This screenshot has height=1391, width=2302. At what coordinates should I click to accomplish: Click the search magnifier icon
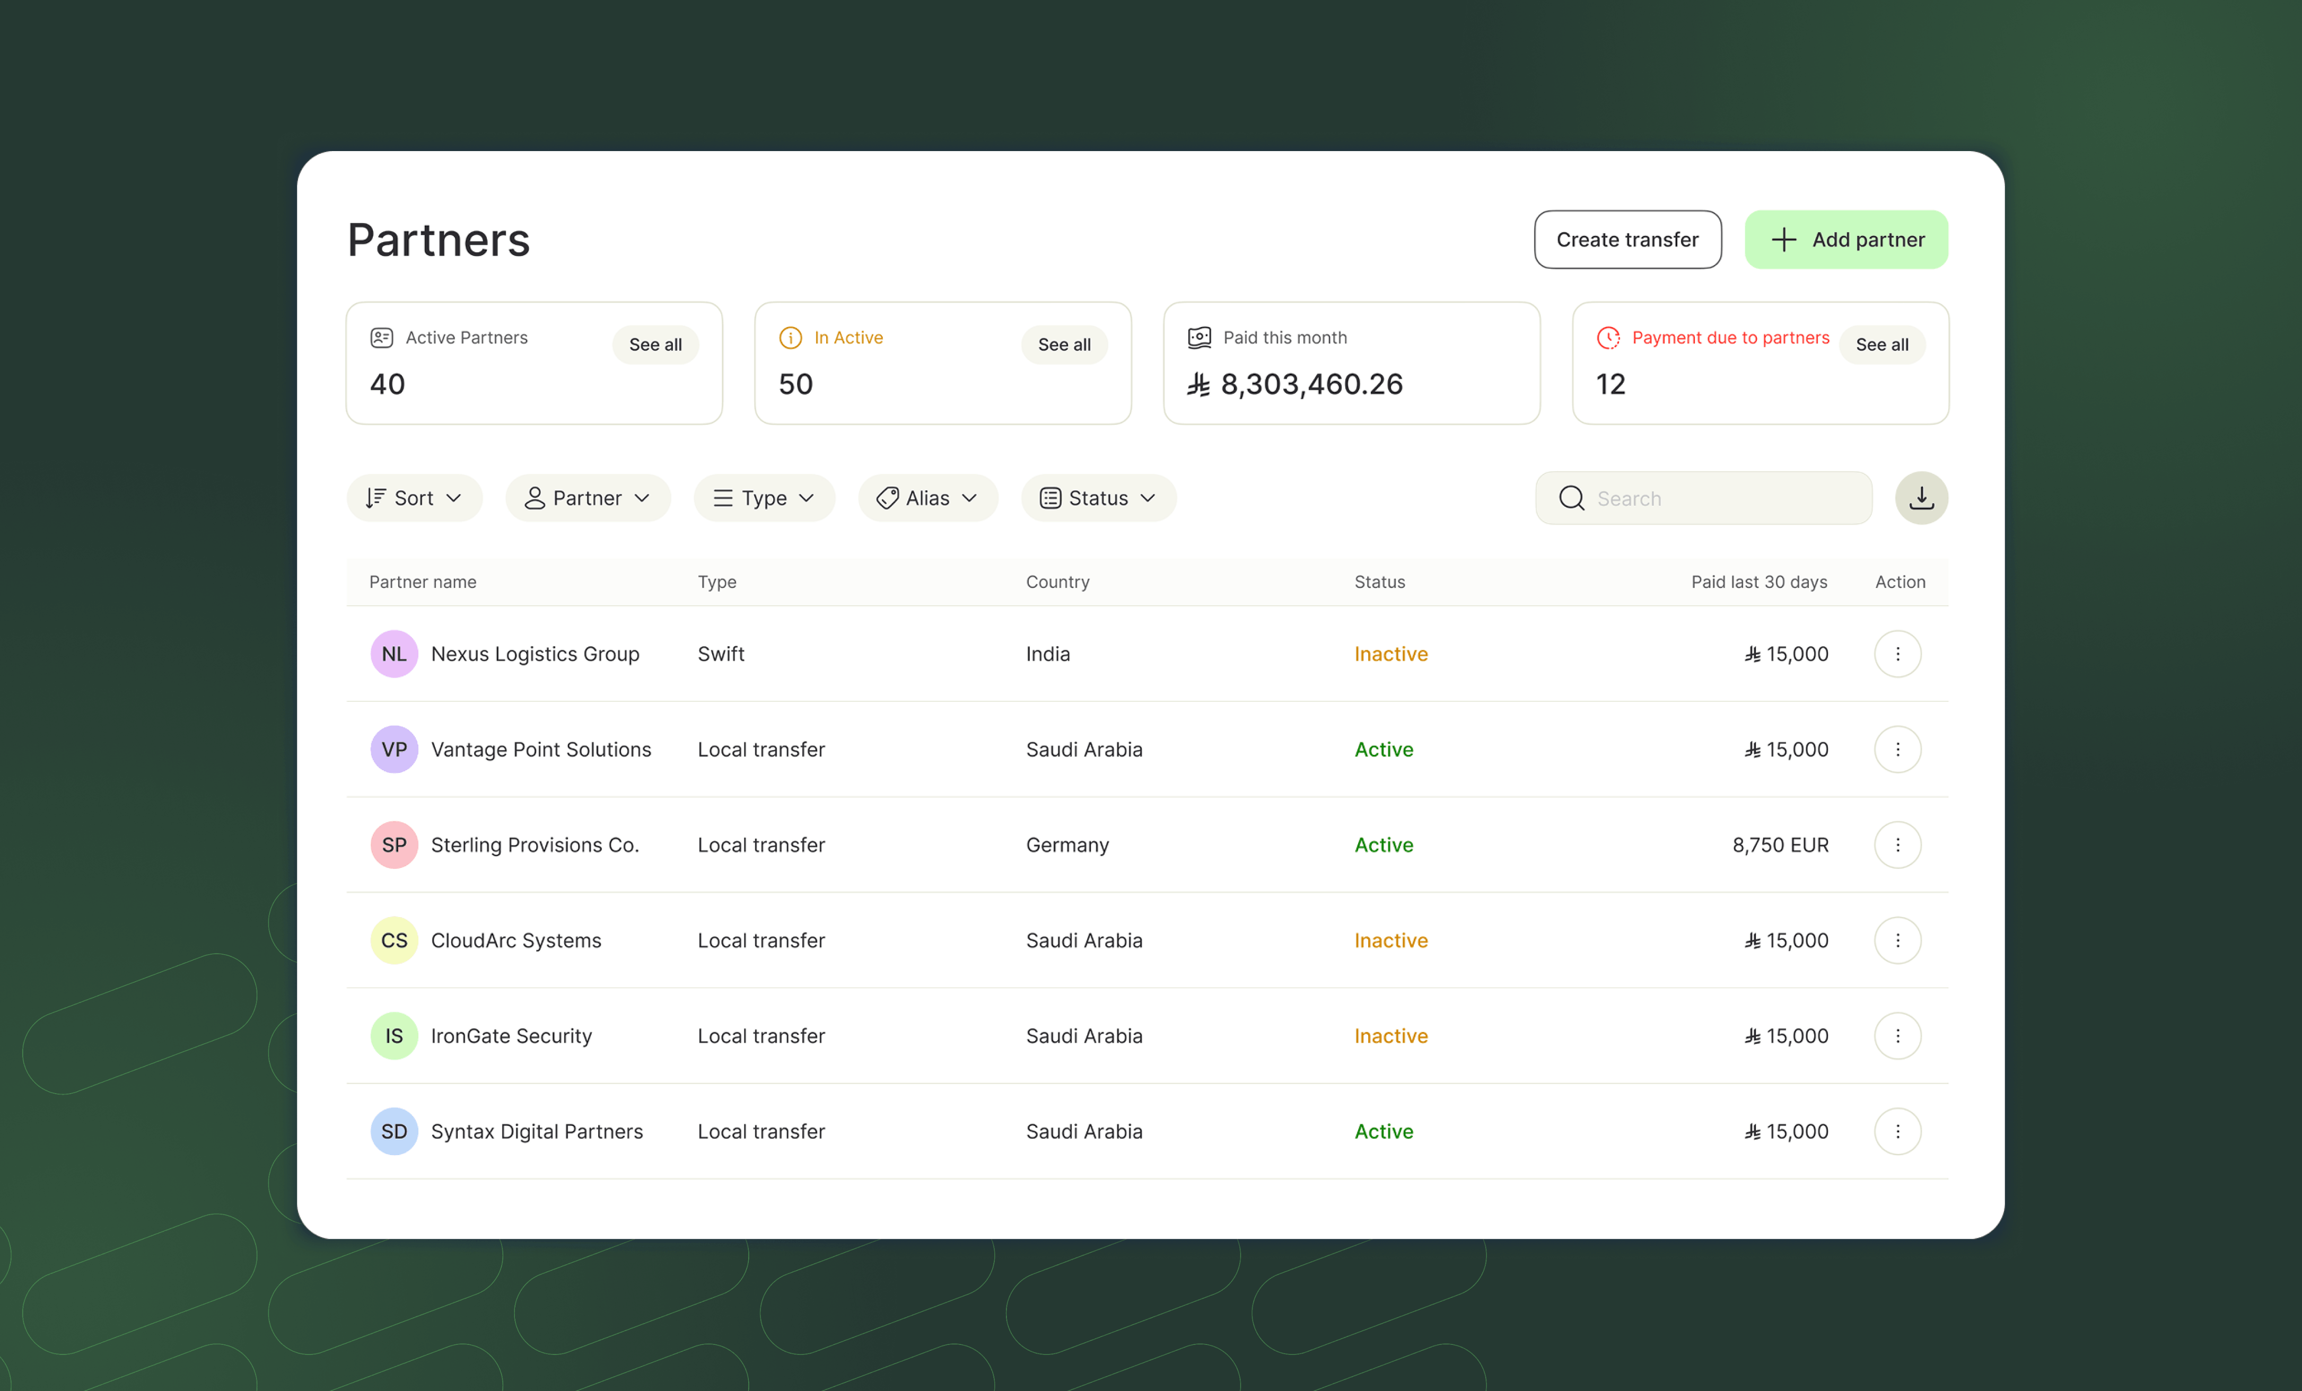(x=1571, y=498)
